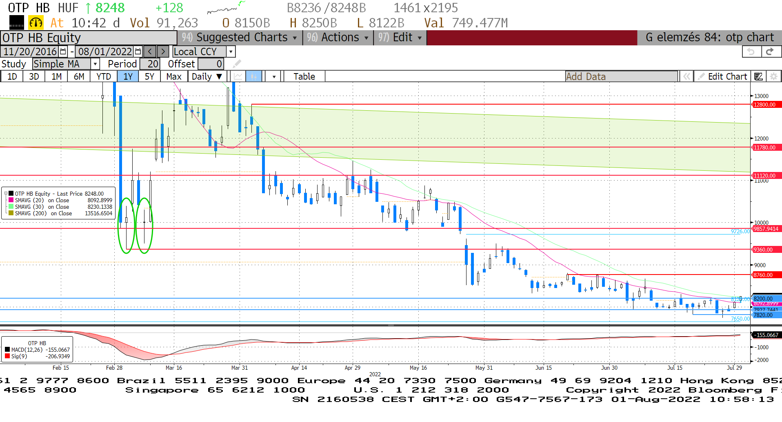Click the Period value field
Image resolution: width=782 pixels, height=422 pixels.
click(150, 64)
